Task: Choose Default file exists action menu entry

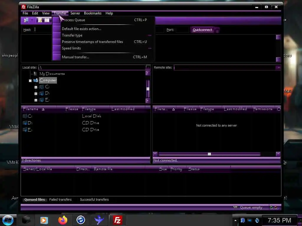Action: coord(104,29)
